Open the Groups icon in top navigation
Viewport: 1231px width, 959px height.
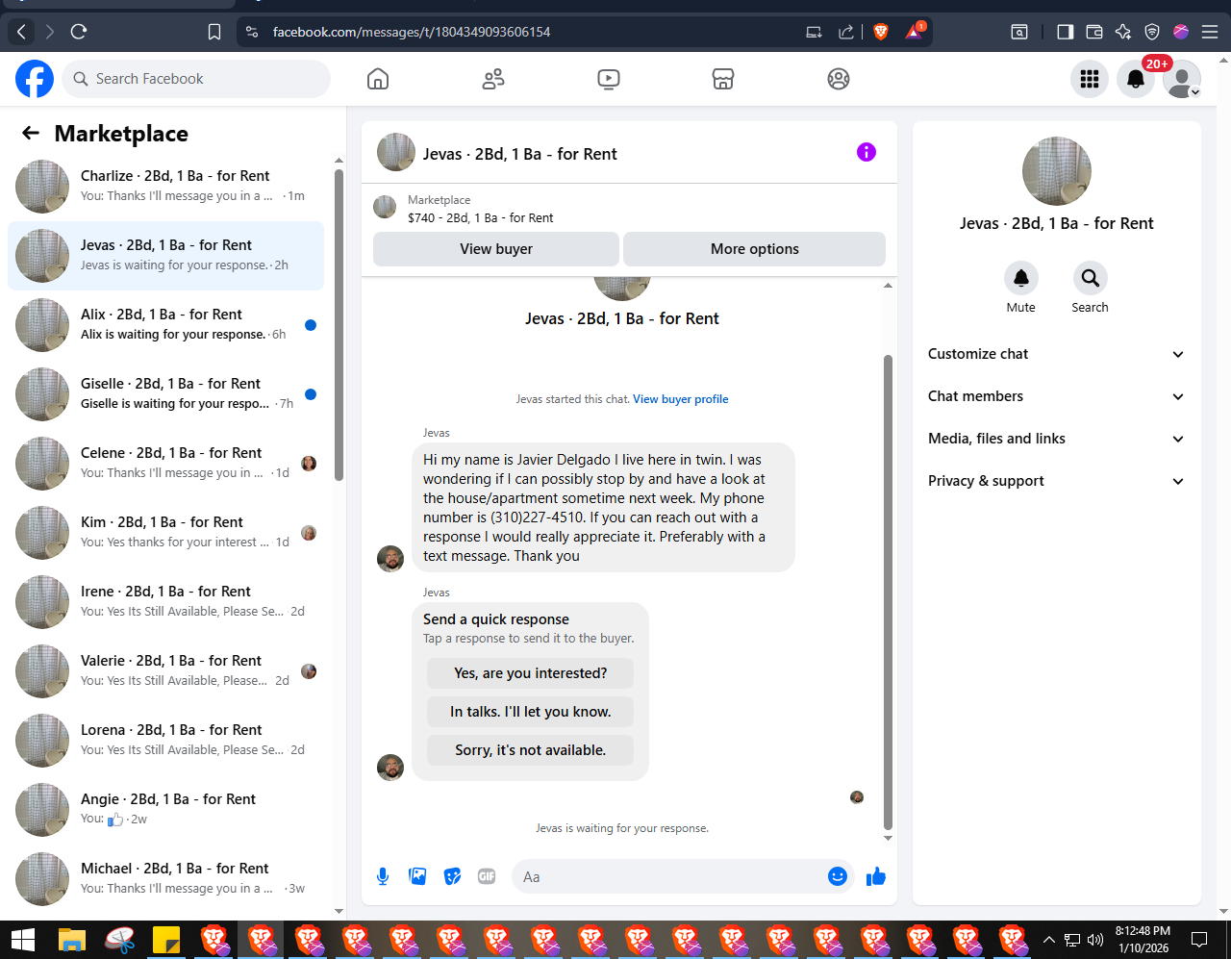click(839, 79)
